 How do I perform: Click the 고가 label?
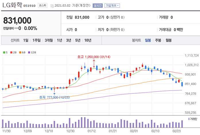click(101, 17)
